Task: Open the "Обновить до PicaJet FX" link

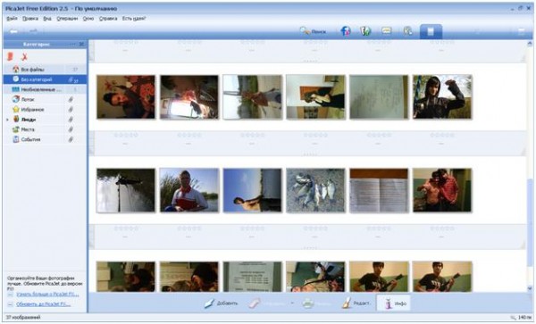Action: click(44, 304)
